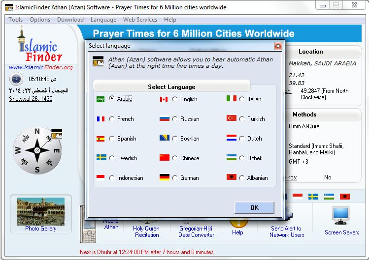Screen dimensions: 369x260
Task: Click the Help link in bottom toolbar
Action: [237, 232]
